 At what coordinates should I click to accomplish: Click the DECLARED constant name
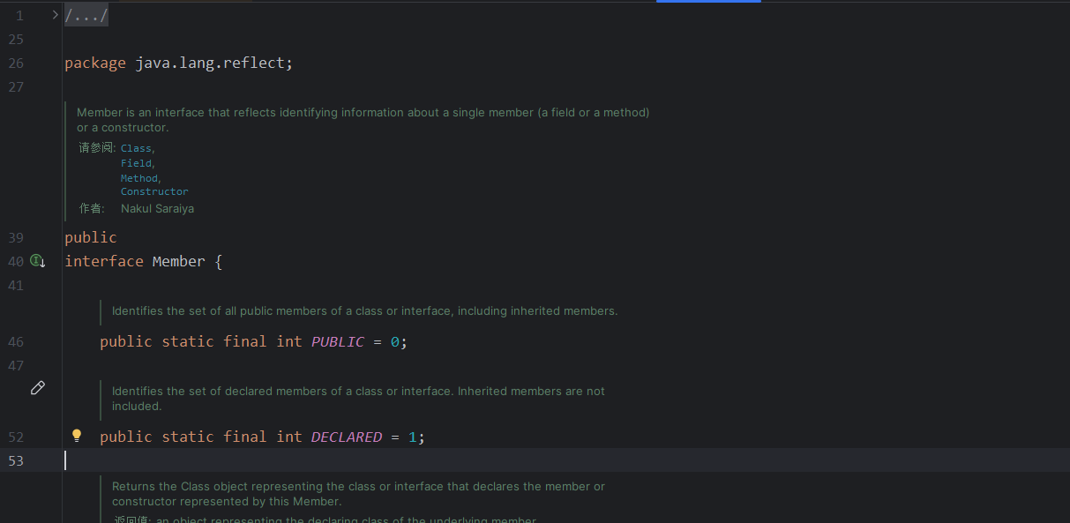346,437
